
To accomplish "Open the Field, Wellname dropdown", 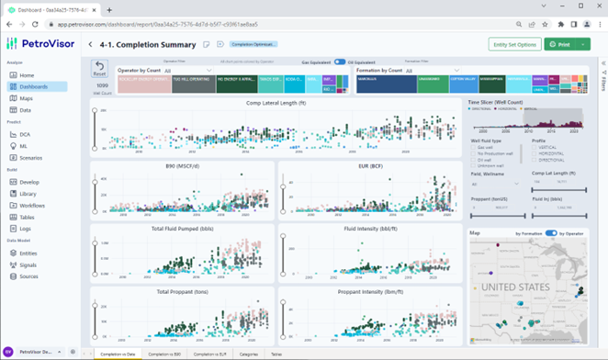I will coord(495,184).
